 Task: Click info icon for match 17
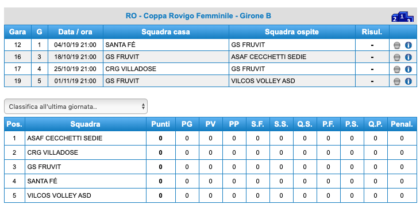(408, 69)
